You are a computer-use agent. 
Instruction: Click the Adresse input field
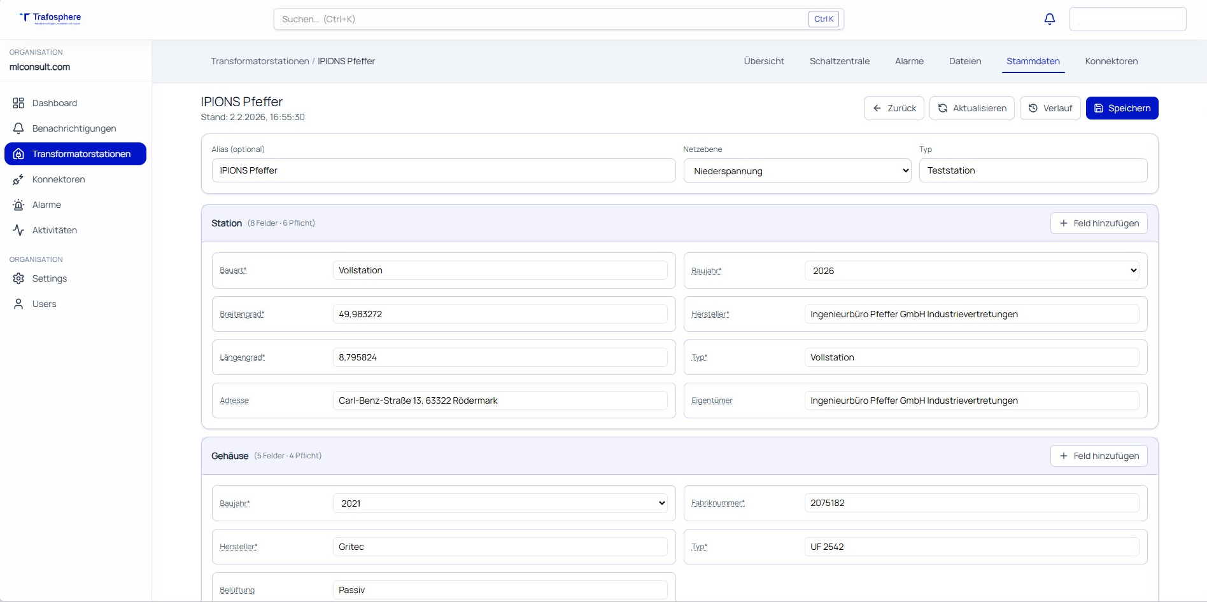tap(500, 400)
